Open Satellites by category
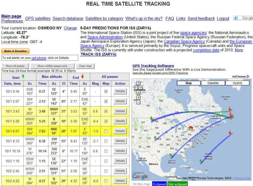 tap(104, 19)
